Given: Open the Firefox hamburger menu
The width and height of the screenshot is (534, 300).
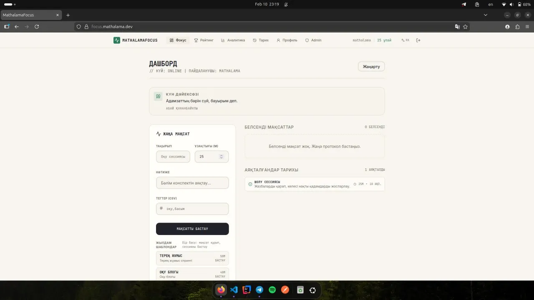Looking at the screenshot, I should pos(527,27).
